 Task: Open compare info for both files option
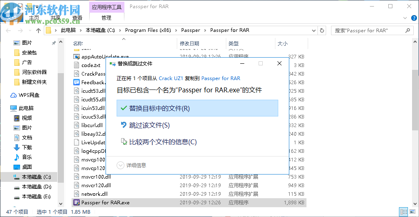(159, 142)
